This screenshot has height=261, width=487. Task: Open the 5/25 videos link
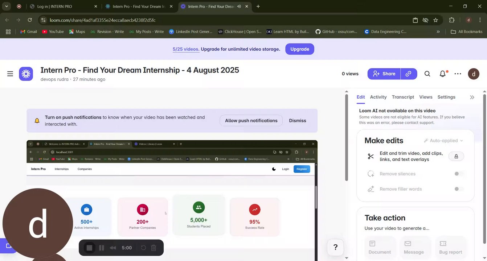pyautogui.click(x=186, y=49)
